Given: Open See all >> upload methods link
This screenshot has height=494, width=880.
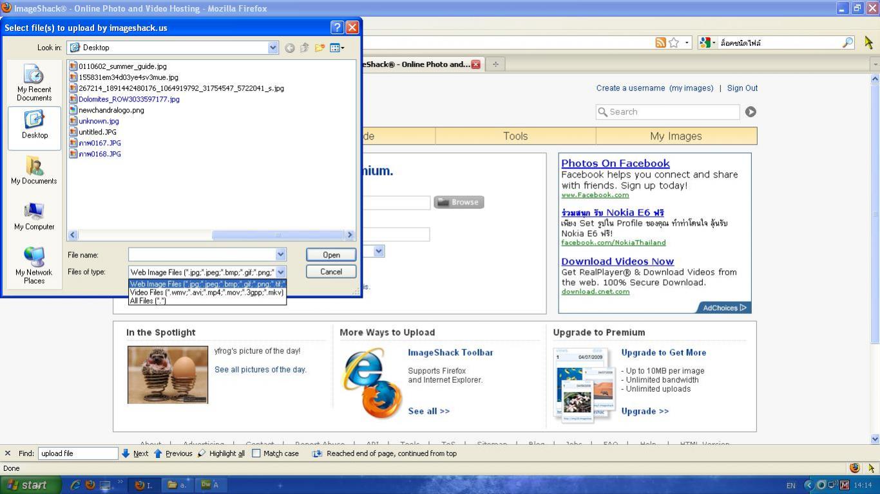Looking at the screenshot, I should coord(428,411).
